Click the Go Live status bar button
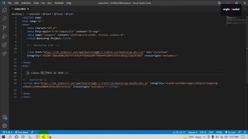 230,132
